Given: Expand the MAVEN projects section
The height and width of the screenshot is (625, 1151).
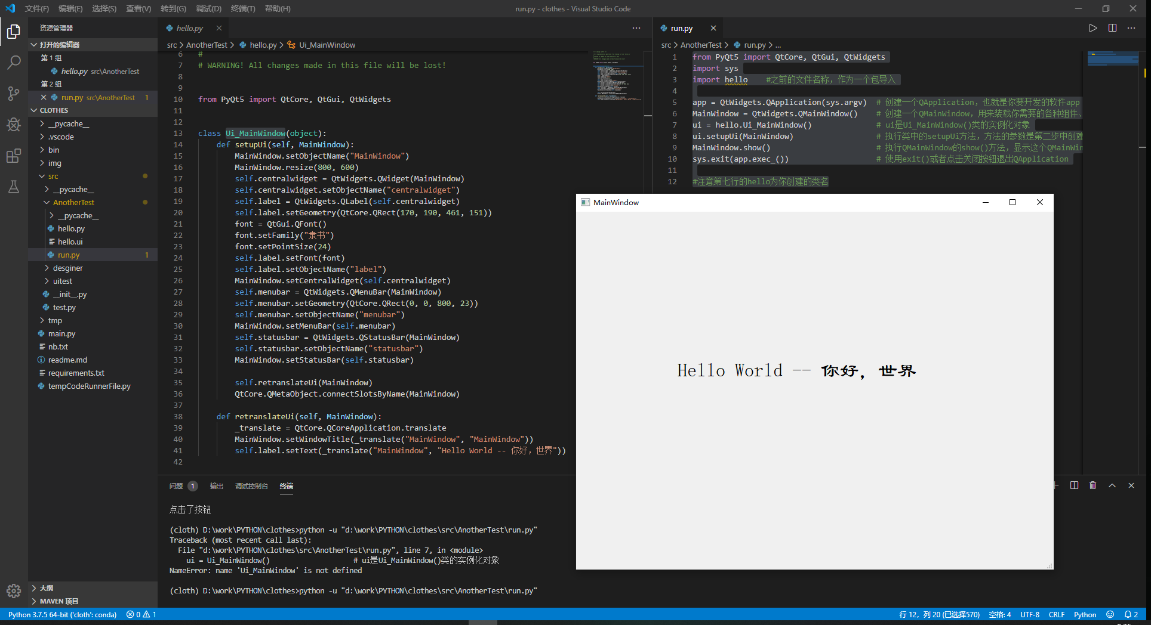Looking at the screenshot, I should tap(93, 601).
